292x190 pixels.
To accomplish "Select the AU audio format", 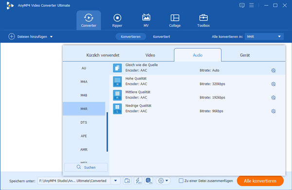I will [84, 68].
